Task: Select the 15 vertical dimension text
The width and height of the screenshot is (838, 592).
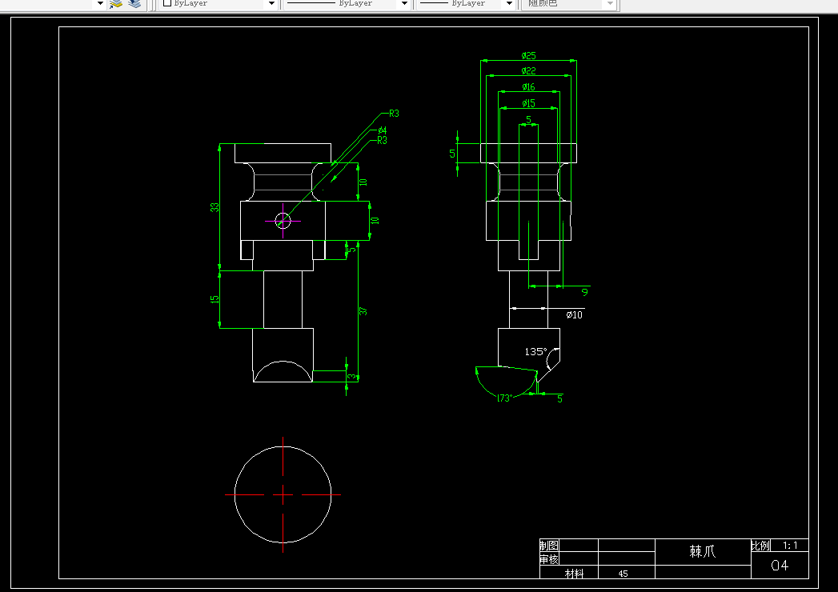Action: (215, 299)
